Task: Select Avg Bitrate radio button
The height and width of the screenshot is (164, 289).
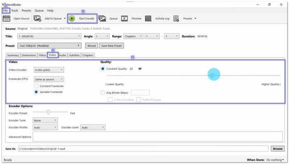Action: [103, 93]
